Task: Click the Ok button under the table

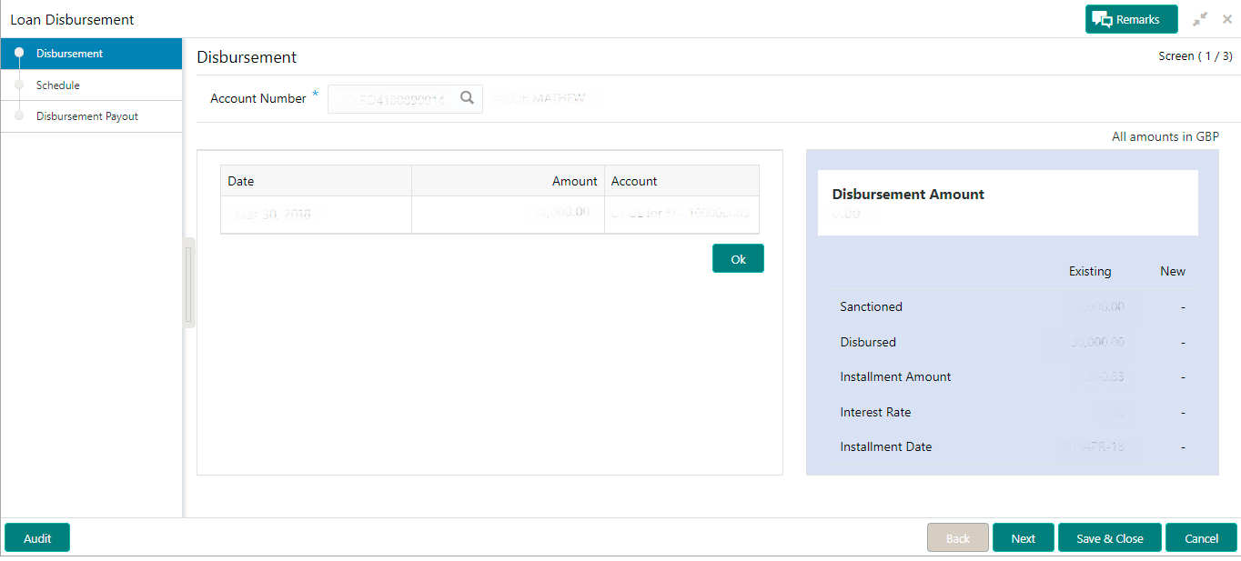Action: pos(738,259)
